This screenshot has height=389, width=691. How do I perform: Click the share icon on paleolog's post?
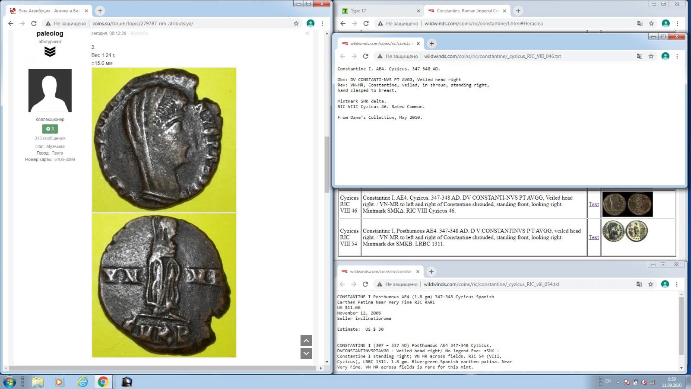(x=307, y=33)
